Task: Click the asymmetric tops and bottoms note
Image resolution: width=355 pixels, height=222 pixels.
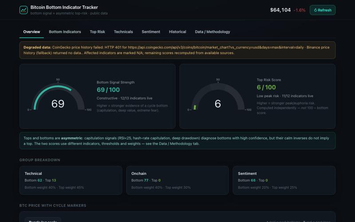Action: pos(177,141)
